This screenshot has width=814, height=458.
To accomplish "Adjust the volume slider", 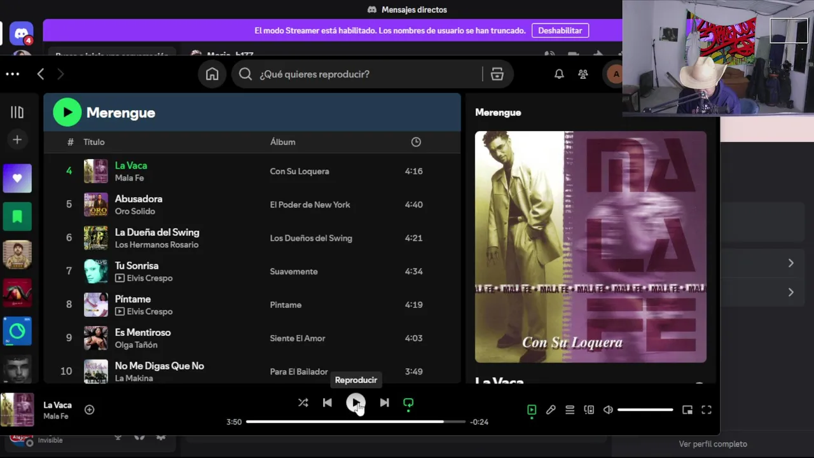I will 645,410.
